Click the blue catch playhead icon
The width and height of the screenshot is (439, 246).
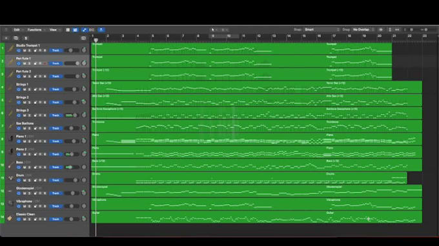coord(101,30)
